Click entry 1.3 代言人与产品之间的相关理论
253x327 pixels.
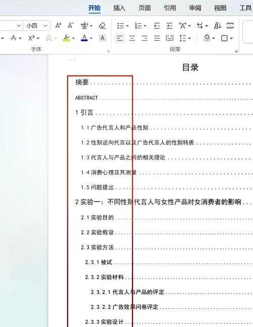click(123, 157)
